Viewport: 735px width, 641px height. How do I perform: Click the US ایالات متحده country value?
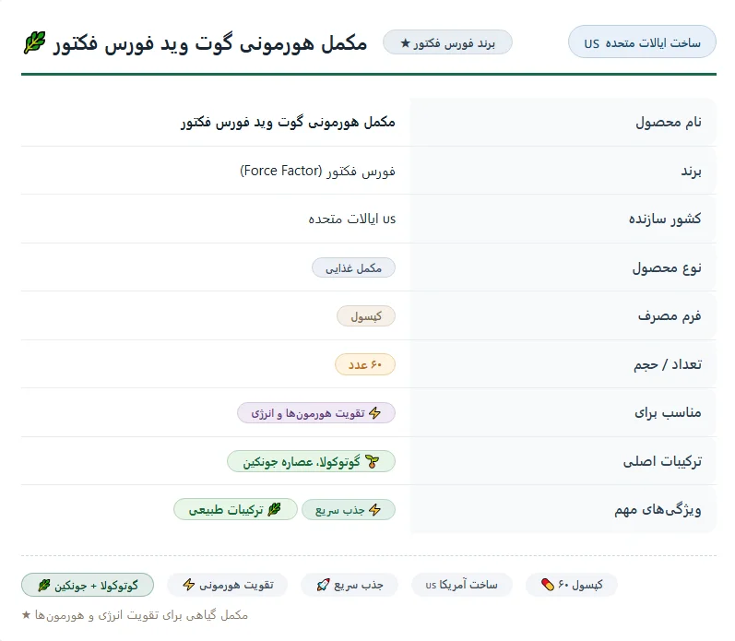pyautogui.click(x=351, y=219)
